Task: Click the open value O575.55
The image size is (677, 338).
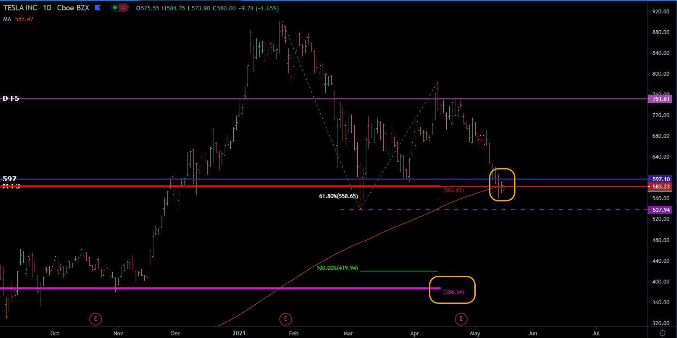Action: point(147,8)
